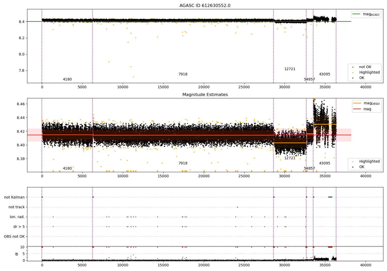The width and height of the screenshot is (387, 271).
Task: Click y-axis tick 8.44 on middle plot
Action: tap(21, 118)
